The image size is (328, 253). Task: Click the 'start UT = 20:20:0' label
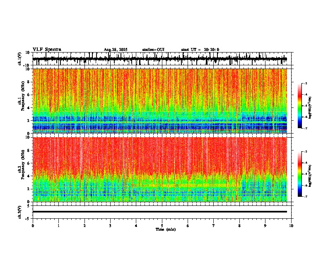(x=200, y=50)
